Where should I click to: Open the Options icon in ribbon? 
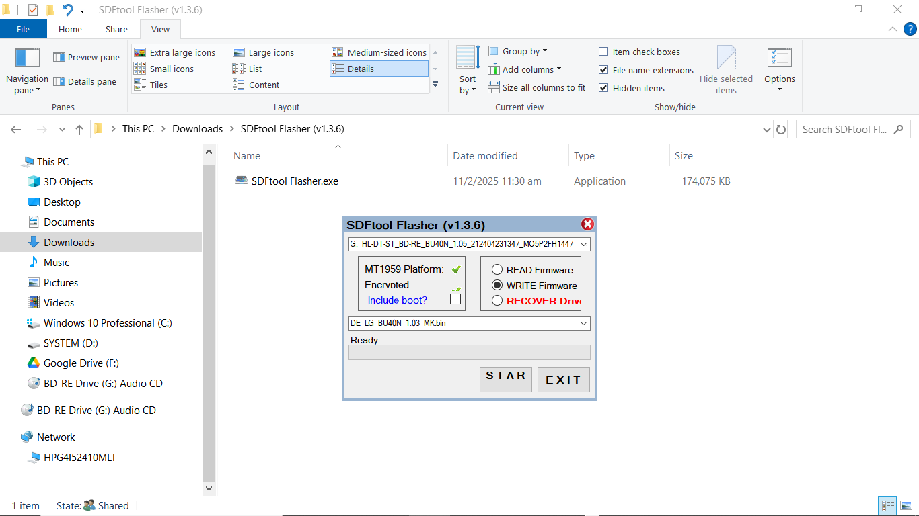coord(780,58)
